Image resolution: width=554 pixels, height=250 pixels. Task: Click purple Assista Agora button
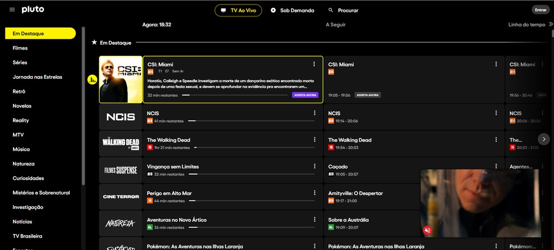click(305, 95)
